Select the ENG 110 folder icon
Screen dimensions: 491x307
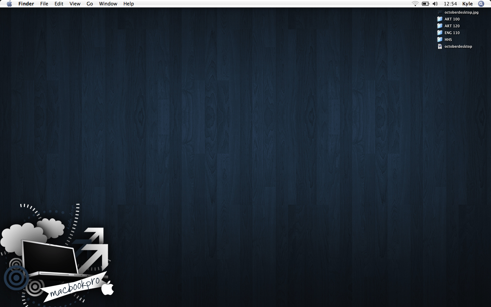[x=440, y=33]
